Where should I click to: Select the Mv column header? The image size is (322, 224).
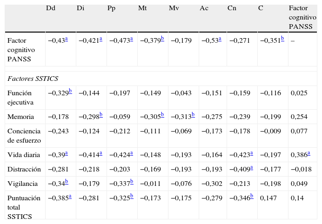174,8
